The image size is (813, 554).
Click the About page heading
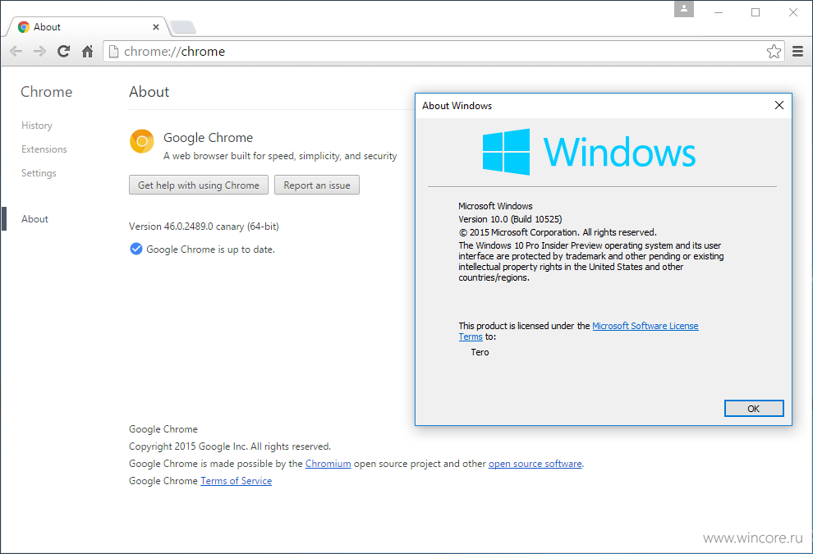click(x=149, y=92)
